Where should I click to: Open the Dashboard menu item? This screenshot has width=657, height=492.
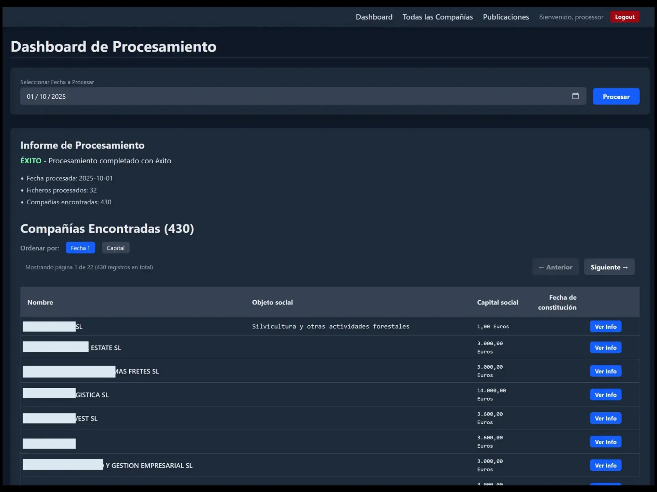[x=374, y=17]
